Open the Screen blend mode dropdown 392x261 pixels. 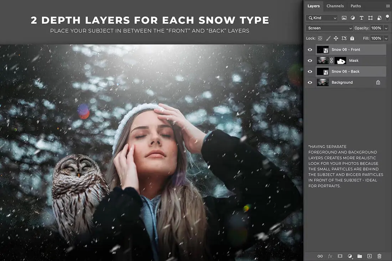click(x=329, y=28)
